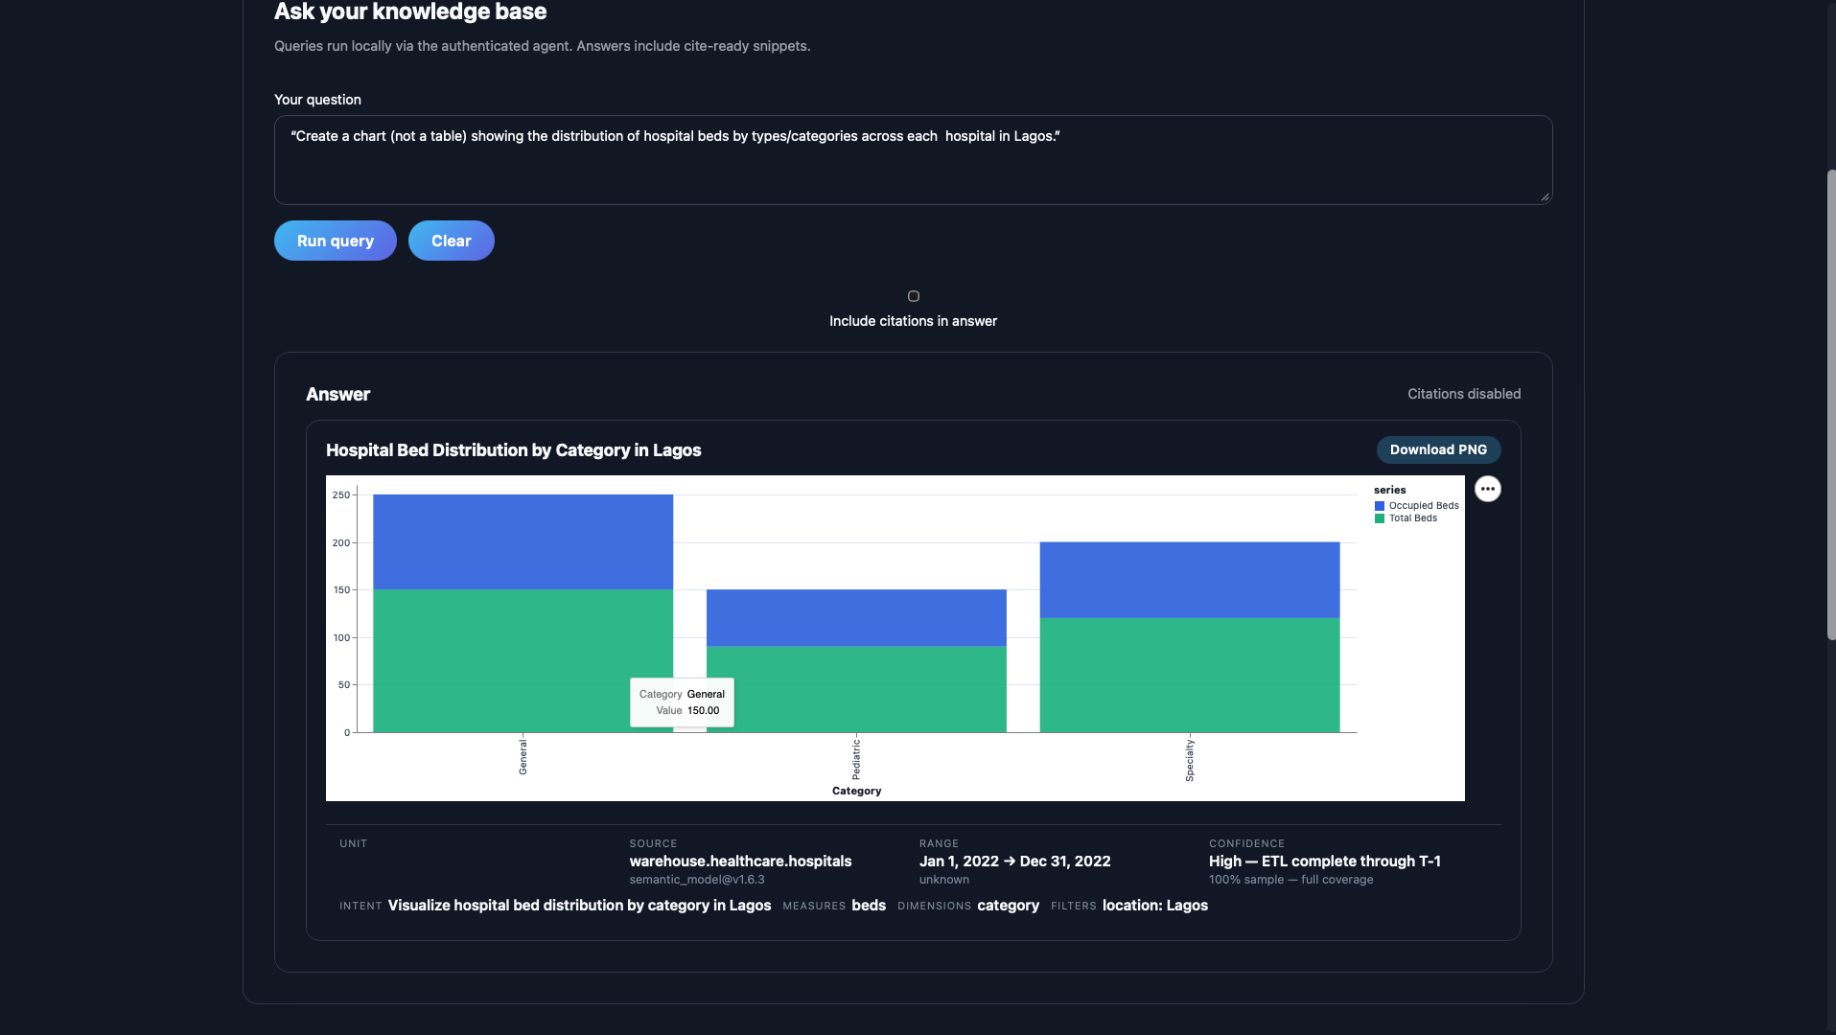
Task: Download the chart as PNG
Action: (x=1438, y=449)
